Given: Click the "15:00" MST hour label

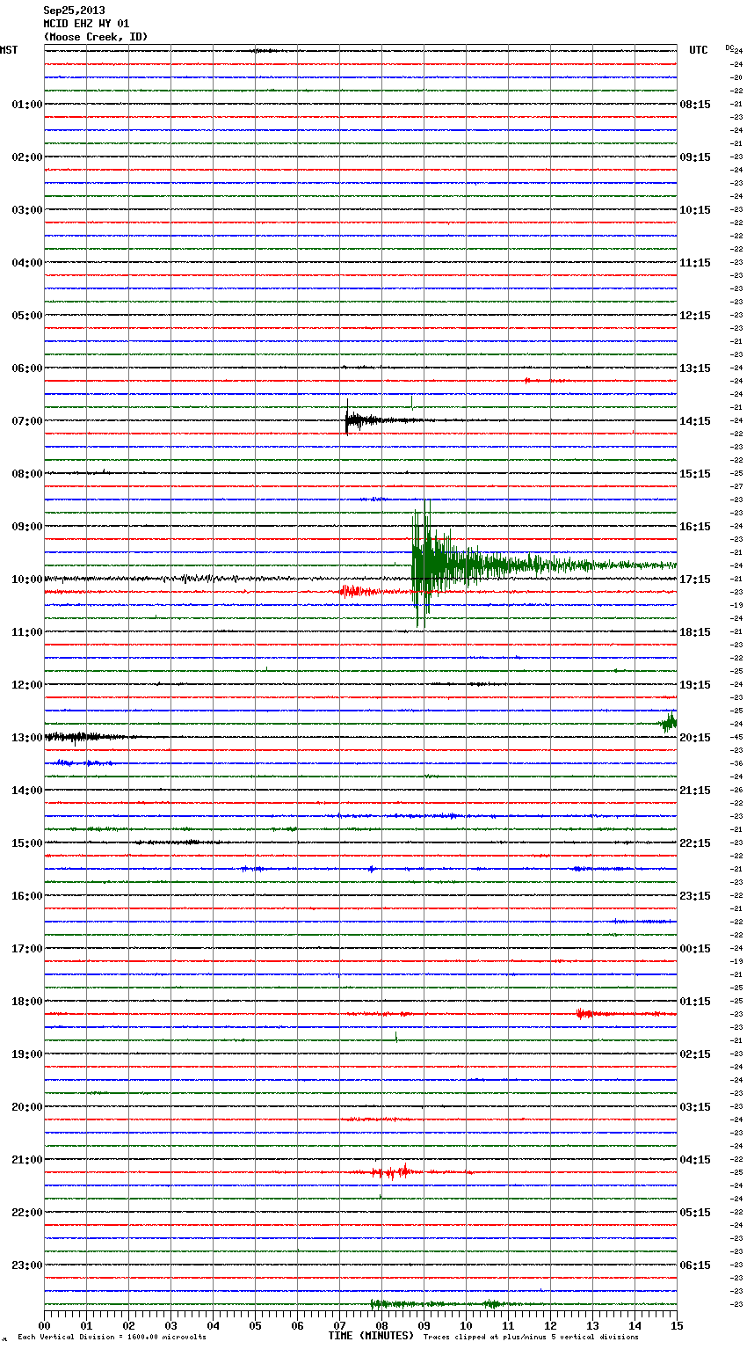Looking at the screenshot, I should (x=27, y=843).
